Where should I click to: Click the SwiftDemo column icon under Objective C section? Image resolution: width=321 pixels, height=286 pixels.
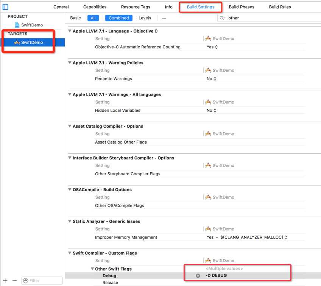[x=208, y=39]
